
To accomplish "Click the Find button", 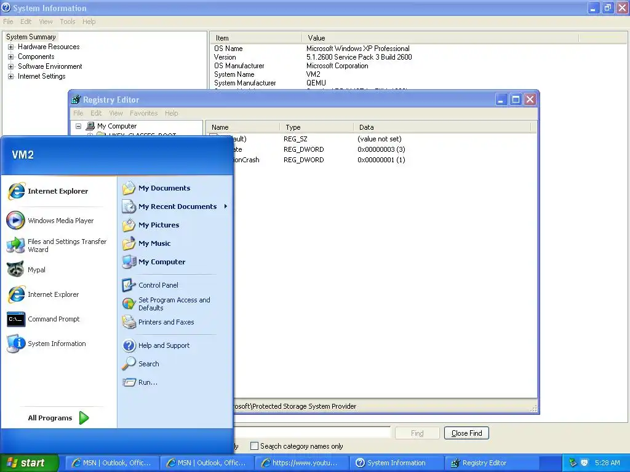I will pyautogui.click(x=417, y=433).
